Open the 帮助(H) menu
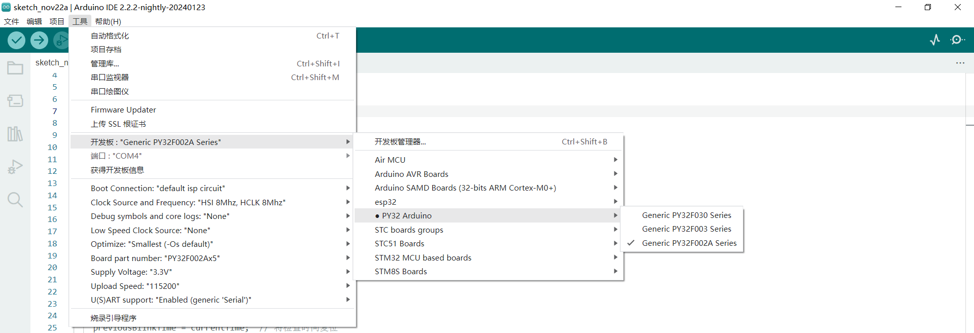974x333 pixels. tap(108, 21)
